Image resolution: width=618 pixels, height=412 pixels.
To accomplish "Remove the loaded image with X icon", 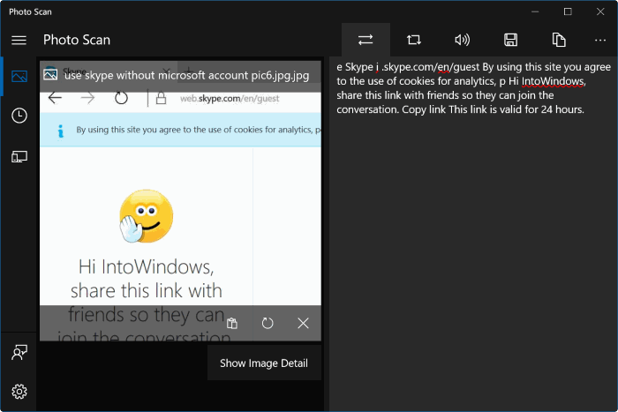I will tap(303, 324).
